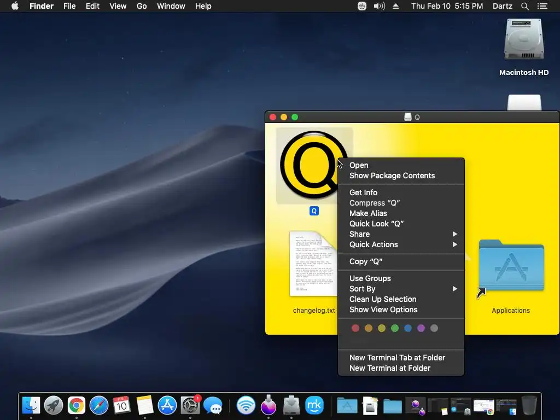Viewport: 560px width, 420px height.
Task: Open plain blue folder stack in Dock
Action: click(x=393, y=406)
